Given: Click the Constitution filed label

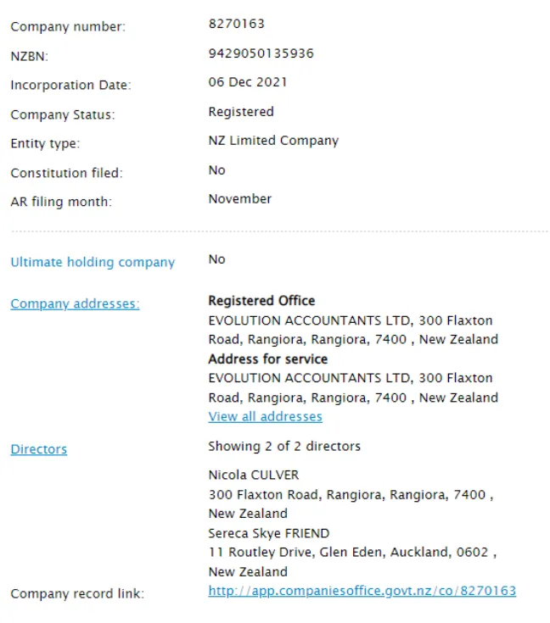Looking at the screenshot, I should tap(66, 173).
